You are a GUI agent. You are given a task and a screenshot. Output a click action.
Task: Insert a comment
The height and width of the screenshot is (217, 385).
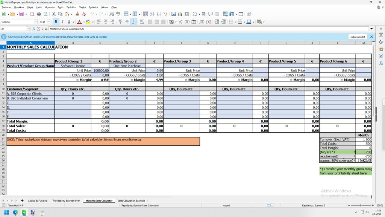(211, 14)
